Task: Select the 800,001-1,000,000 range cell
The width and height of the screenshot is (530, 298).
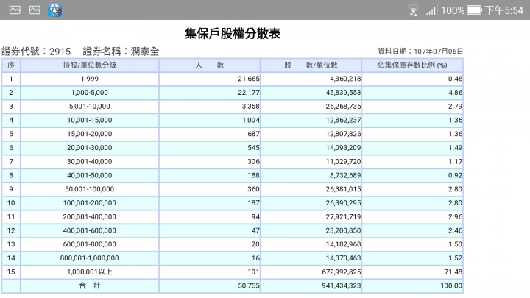Action: [x=90, y=258]
